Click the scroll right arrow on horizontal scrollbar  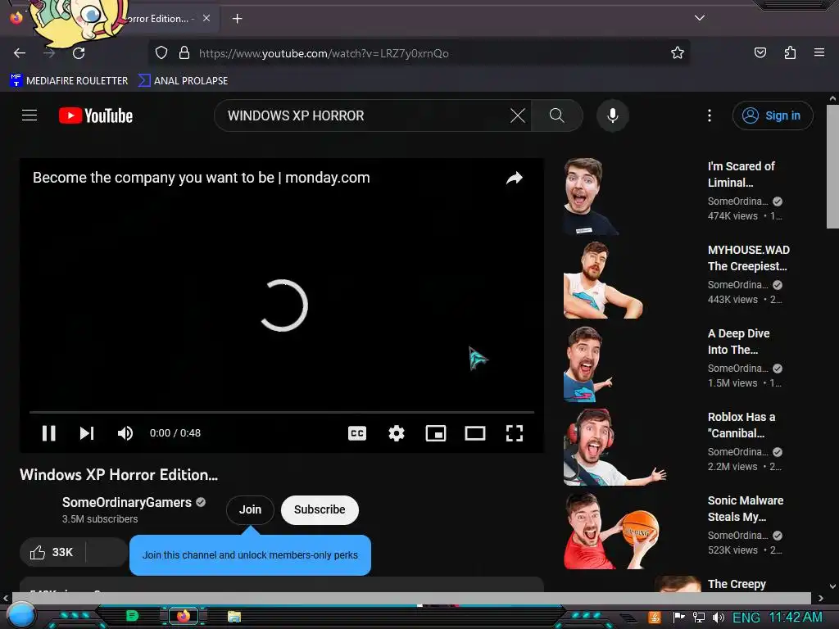(820, 598)
